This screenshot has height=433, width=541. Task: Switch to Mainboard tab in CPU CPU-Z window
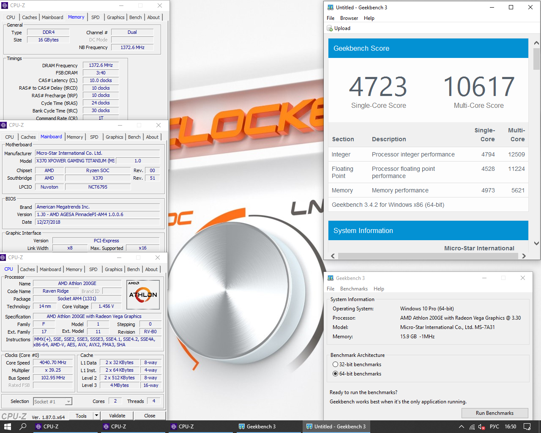point(50,269)
